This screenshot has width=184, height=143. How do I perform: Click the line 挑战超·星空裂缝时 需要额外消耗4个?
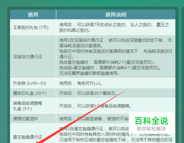[110, 68]
